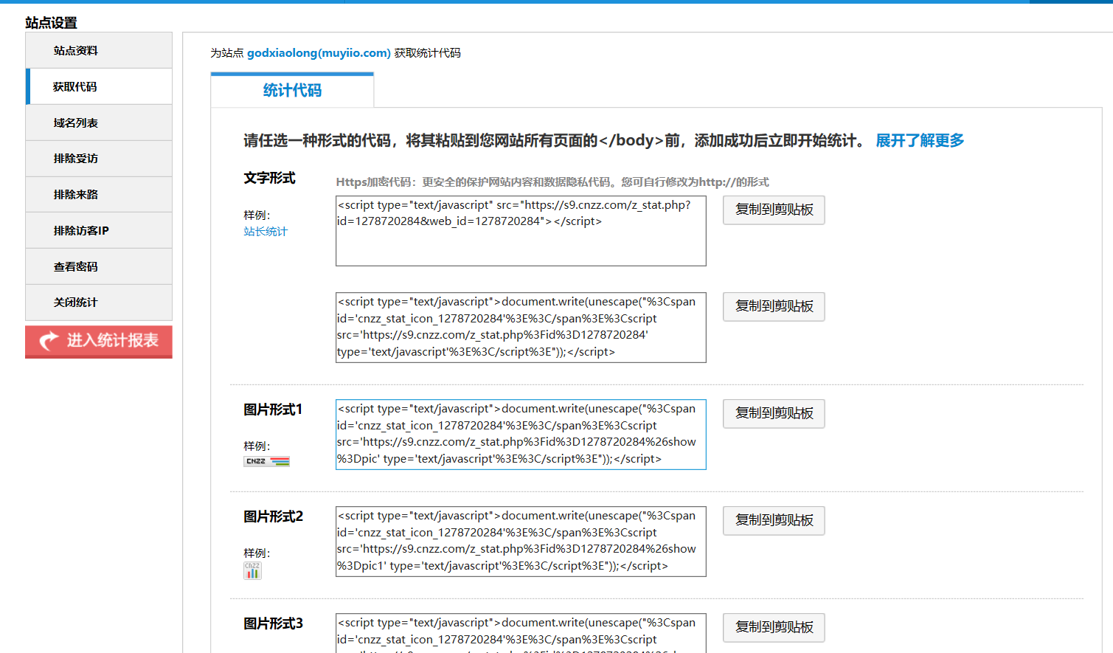This screenshot has width=1113, height=653.
Task: Open 站点资料 in the sidebar
Action: coord(99,50)
